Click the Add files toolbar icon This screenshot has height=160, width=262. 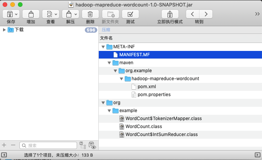coord(31,14)
